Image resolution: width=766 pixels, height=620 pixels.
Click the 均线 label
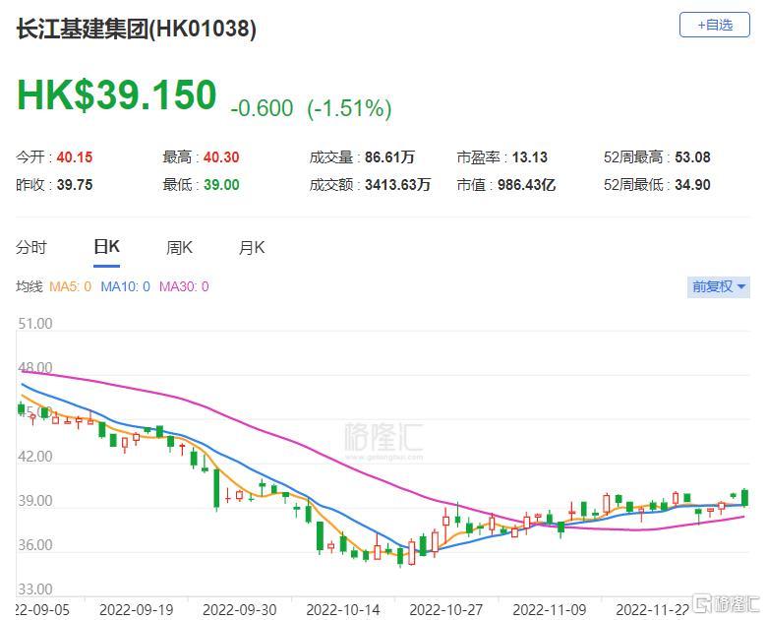29,286
